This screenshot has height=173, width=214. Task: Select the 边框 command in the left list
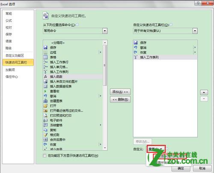tap(73, 53)
